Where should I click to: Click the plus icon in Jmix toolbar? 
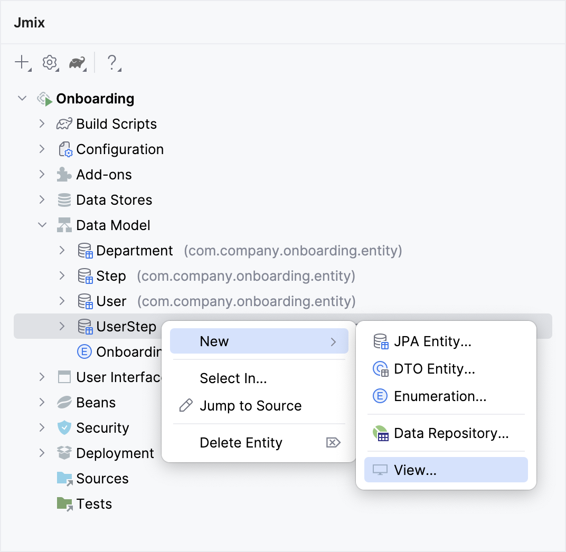pyautogui.click(x=22, y=62)
